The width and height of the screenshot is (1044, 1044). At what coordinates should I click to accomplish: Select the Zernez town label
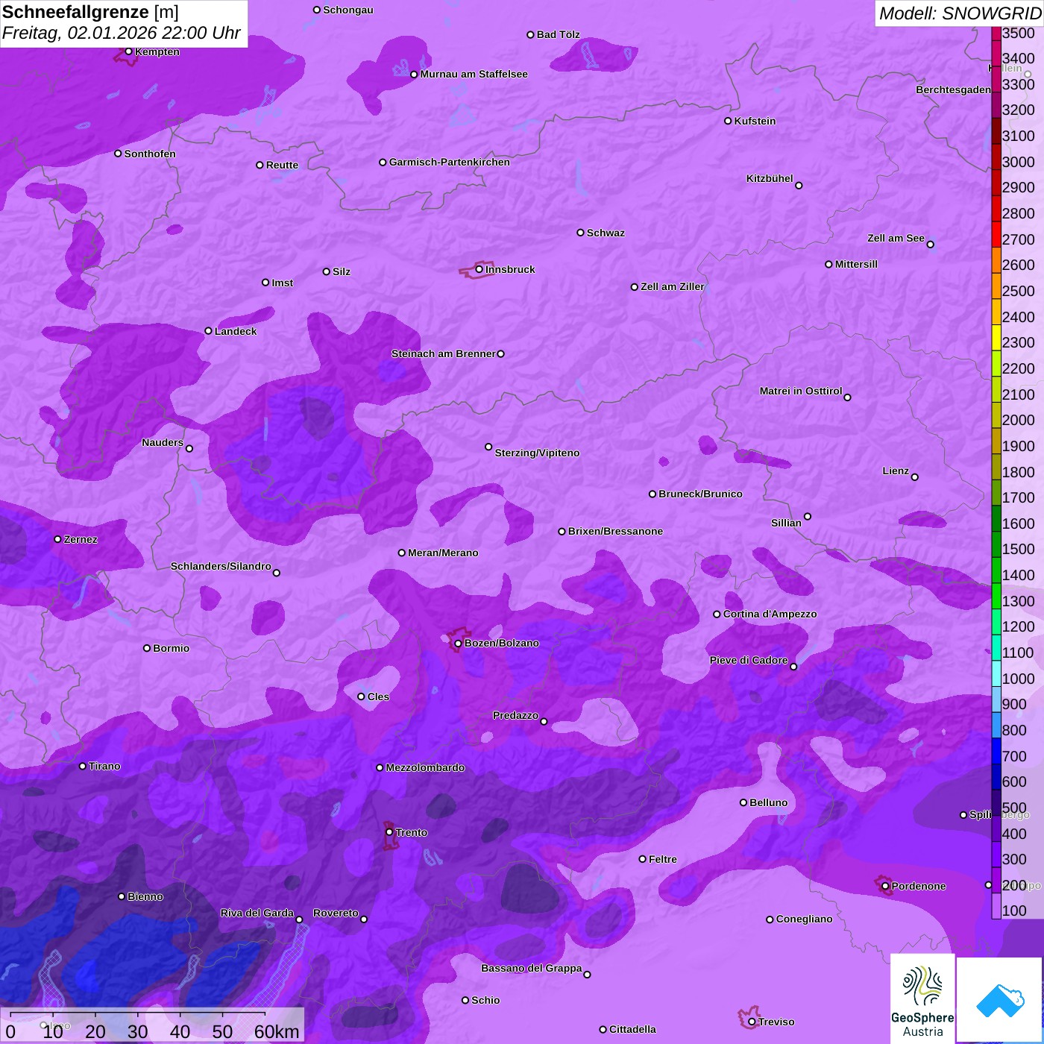click(x=81, y=539)
